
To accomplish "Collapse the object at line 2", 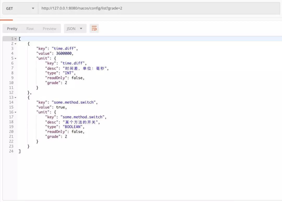I will 15,44.
